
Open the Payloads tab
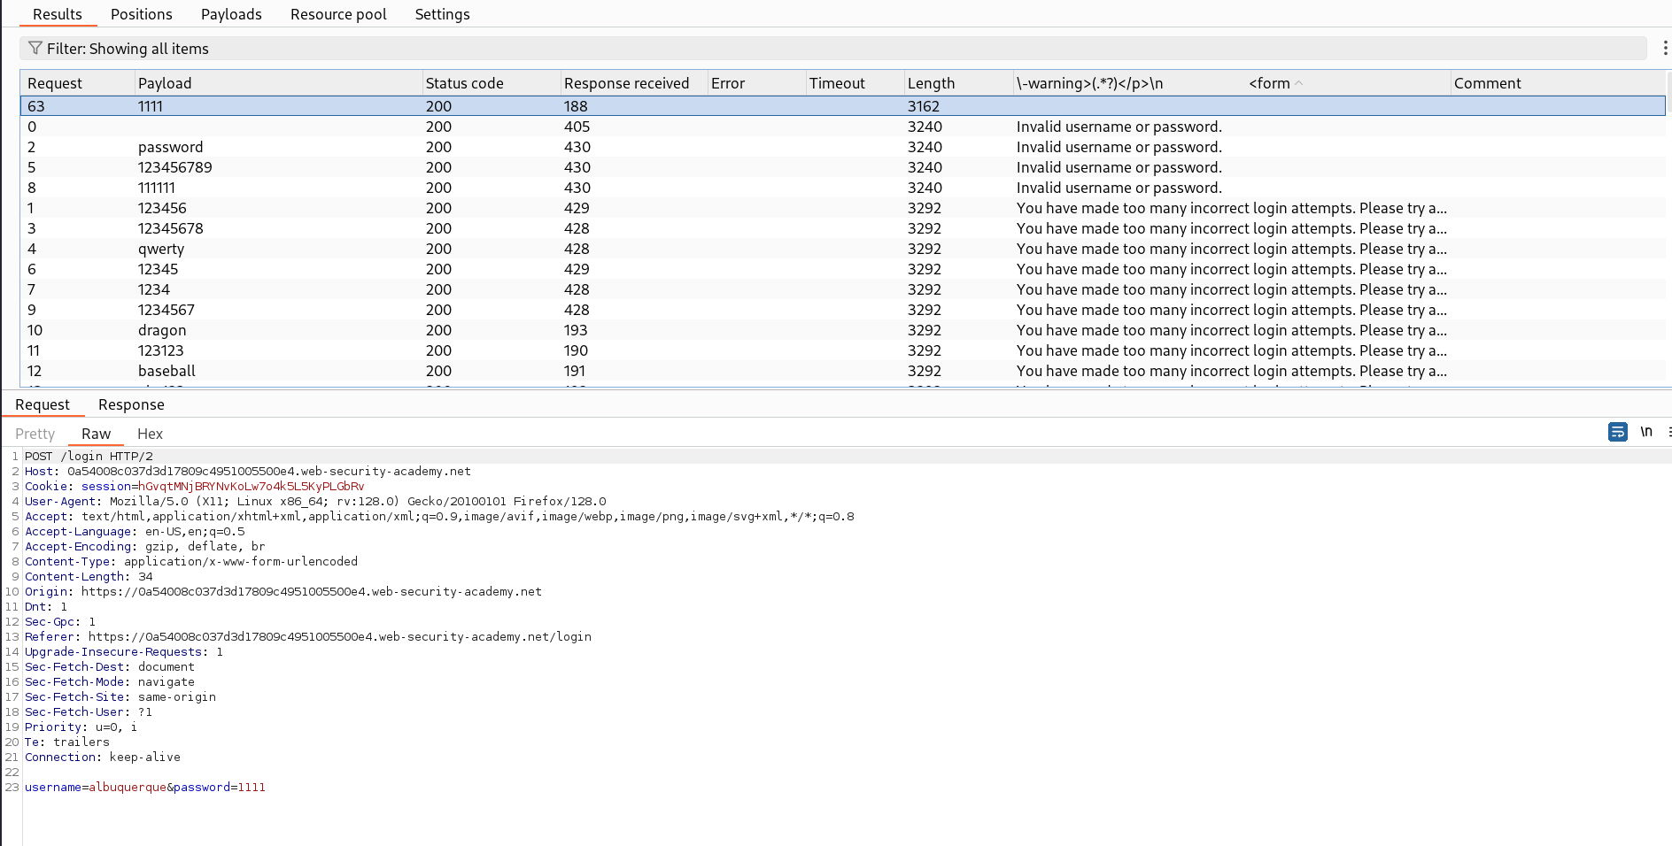231,14
